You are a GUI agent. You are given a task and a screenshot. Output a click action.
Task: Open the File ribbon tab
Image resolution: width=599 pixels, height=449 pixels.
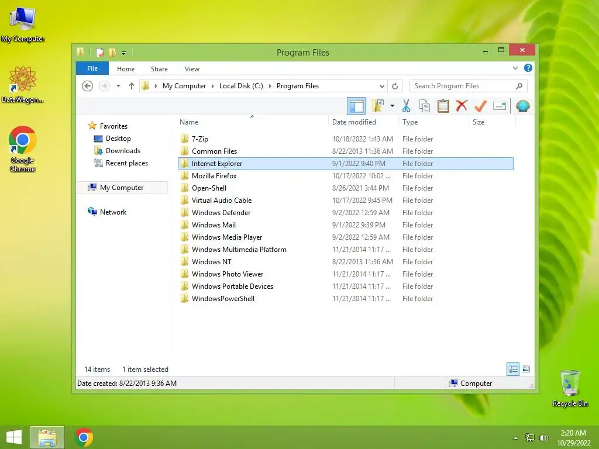coord(92,68)
